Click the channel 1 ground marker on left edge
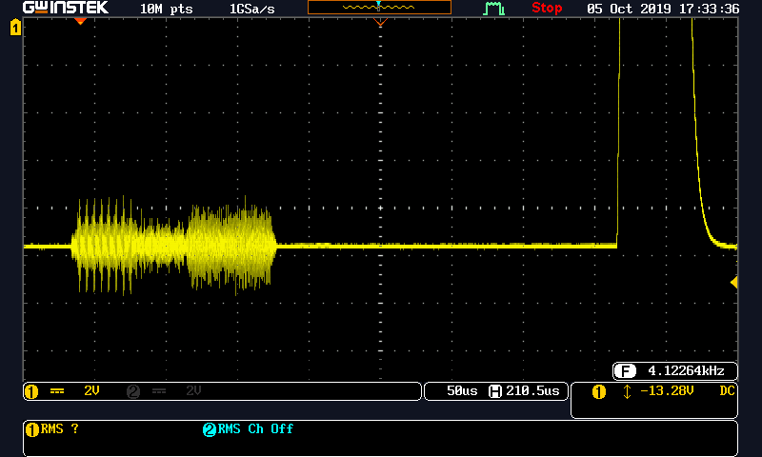762x457 pixels. [x=15, y=30]
